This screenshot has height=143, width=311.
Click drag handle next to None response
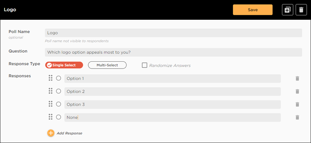pos(51,117)
